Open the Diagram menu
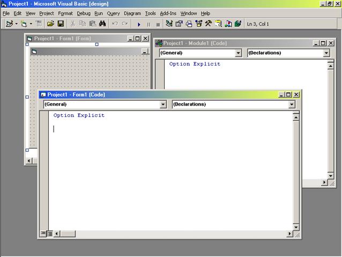Viewport: 342px width, 257px height. click(132, 13)
